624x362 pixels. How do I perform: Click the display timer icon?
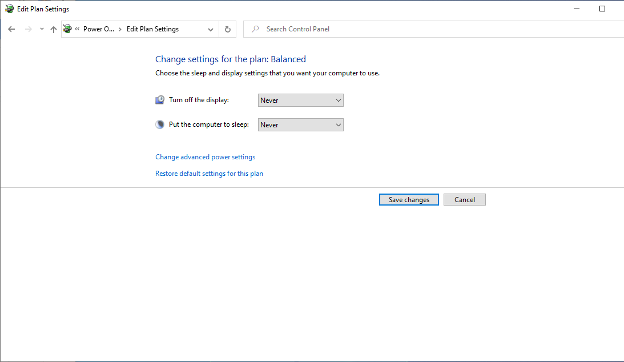tap(160, 100)
